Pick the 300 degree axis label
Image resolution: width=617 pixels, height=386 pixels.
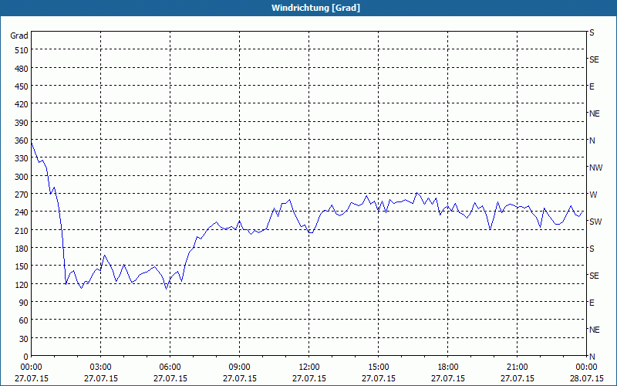tap(22, 177)
